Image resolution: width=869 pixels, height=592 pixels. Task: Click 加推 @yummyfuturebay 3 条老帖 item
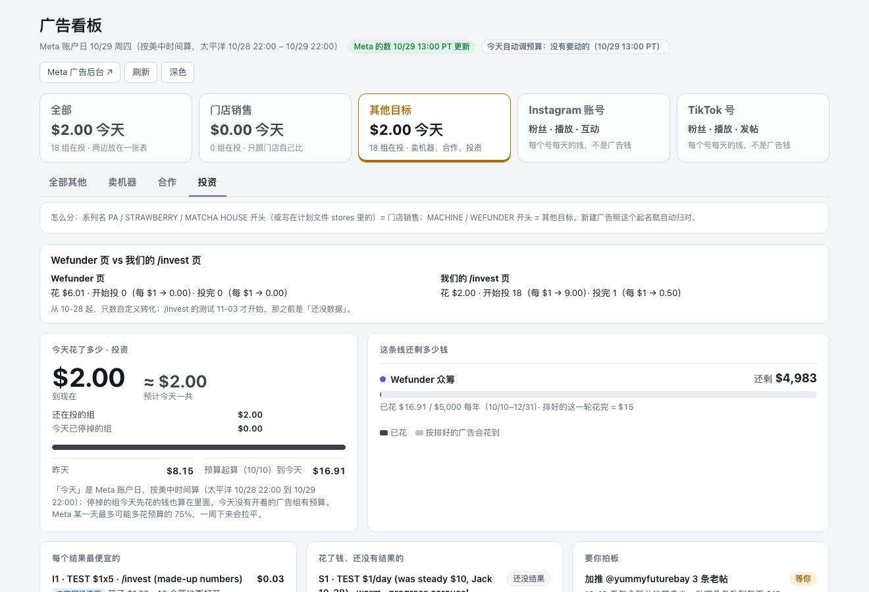pos(656,579)
